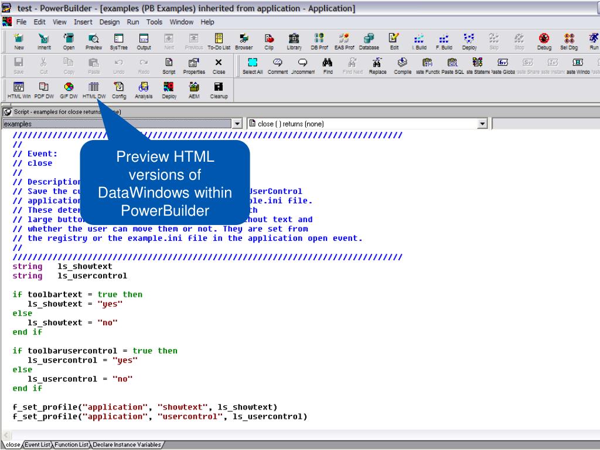This screenshot has height=450, width=600.
Task: Click the Comment toolbar icon
Action: click(x=277, y=66)
